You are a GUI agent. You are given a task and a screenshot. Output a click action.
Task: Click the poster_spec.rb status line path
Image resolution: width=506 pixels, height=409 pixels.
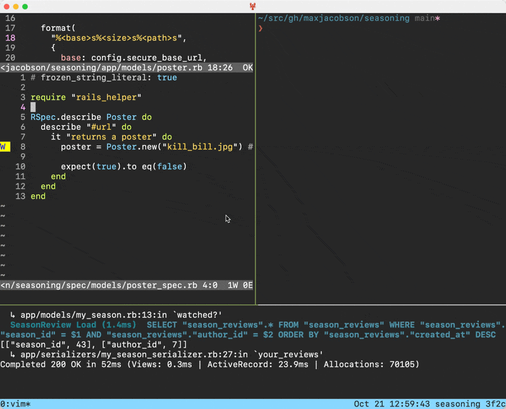coord(99,286)
